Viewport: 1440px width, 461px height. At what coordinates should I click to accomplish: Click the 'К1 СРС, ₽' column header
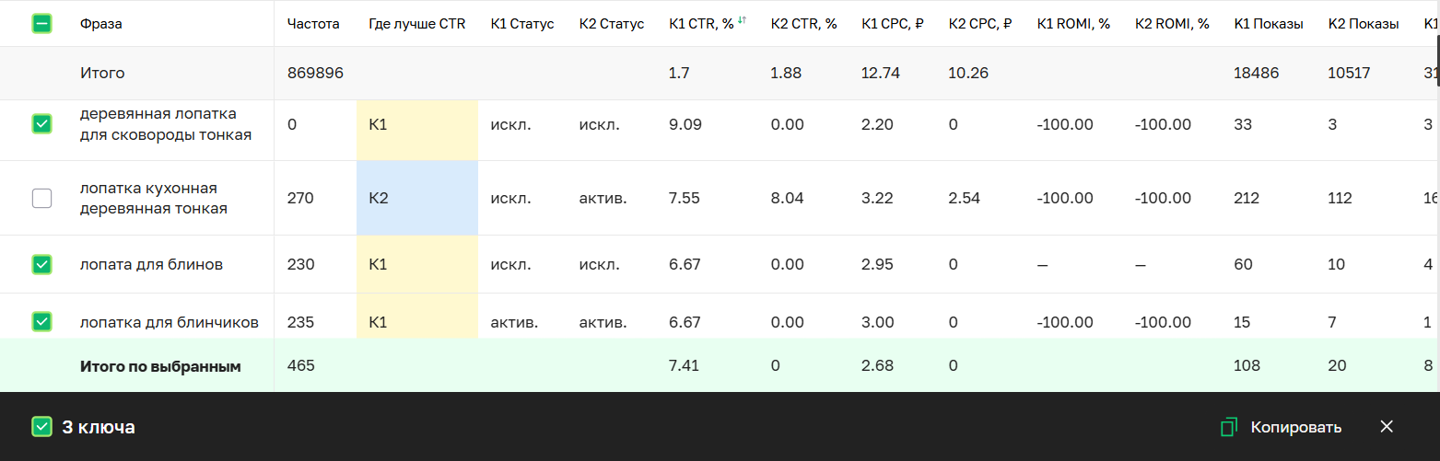(x=892, y=24)
